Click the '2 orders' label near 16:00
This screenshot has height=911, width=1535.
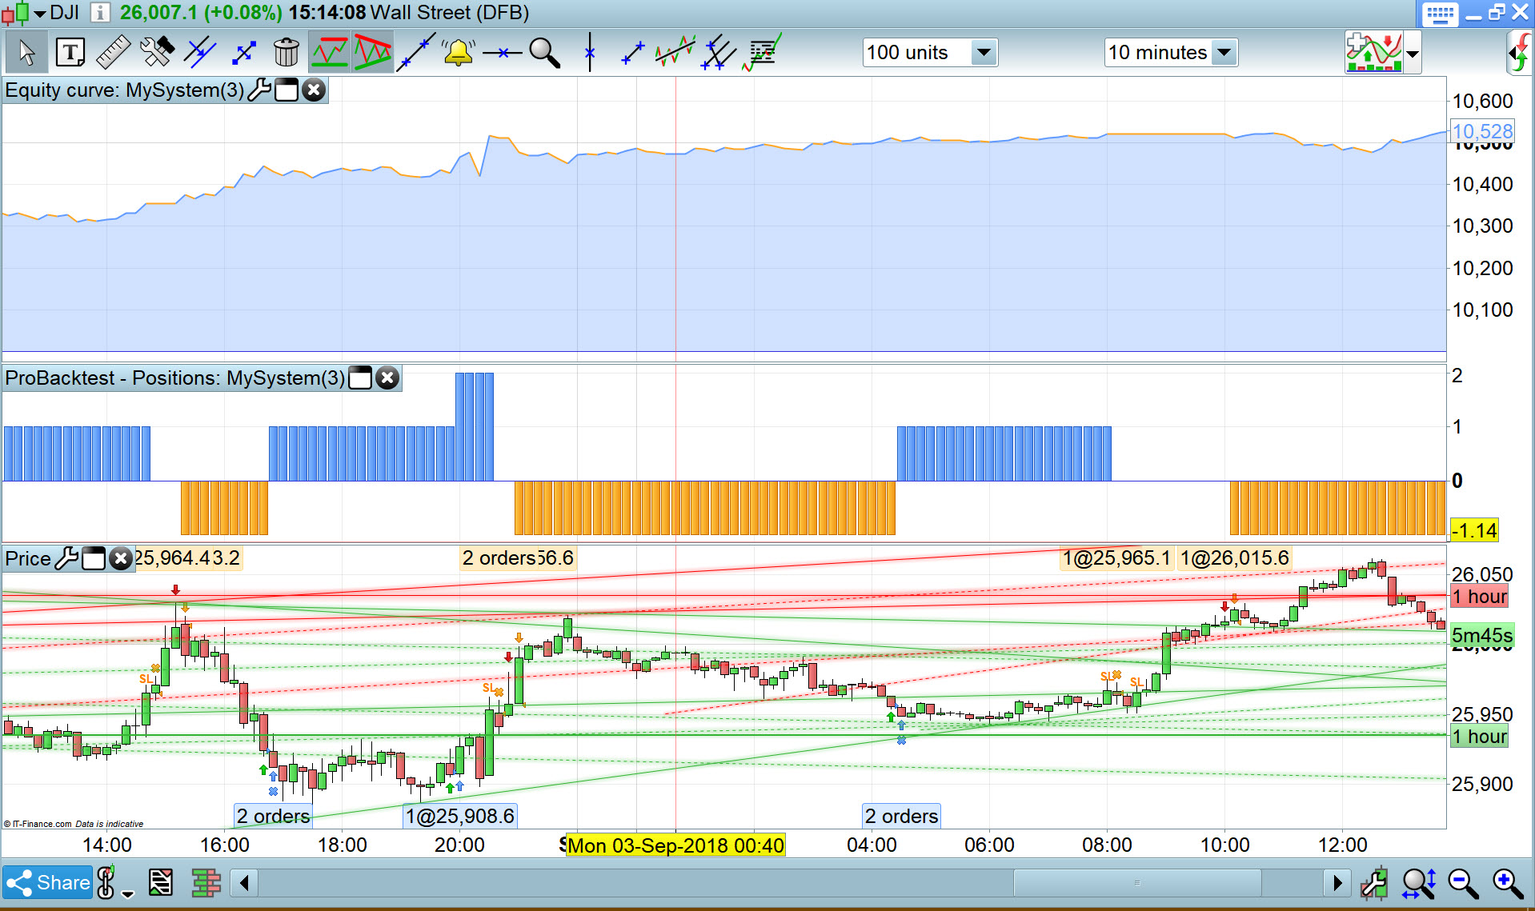[x=273, y=816]
